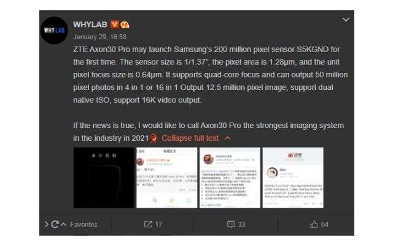Click the emoji after '2021' in post
The image size is (393, 245).
pos(153,138)
